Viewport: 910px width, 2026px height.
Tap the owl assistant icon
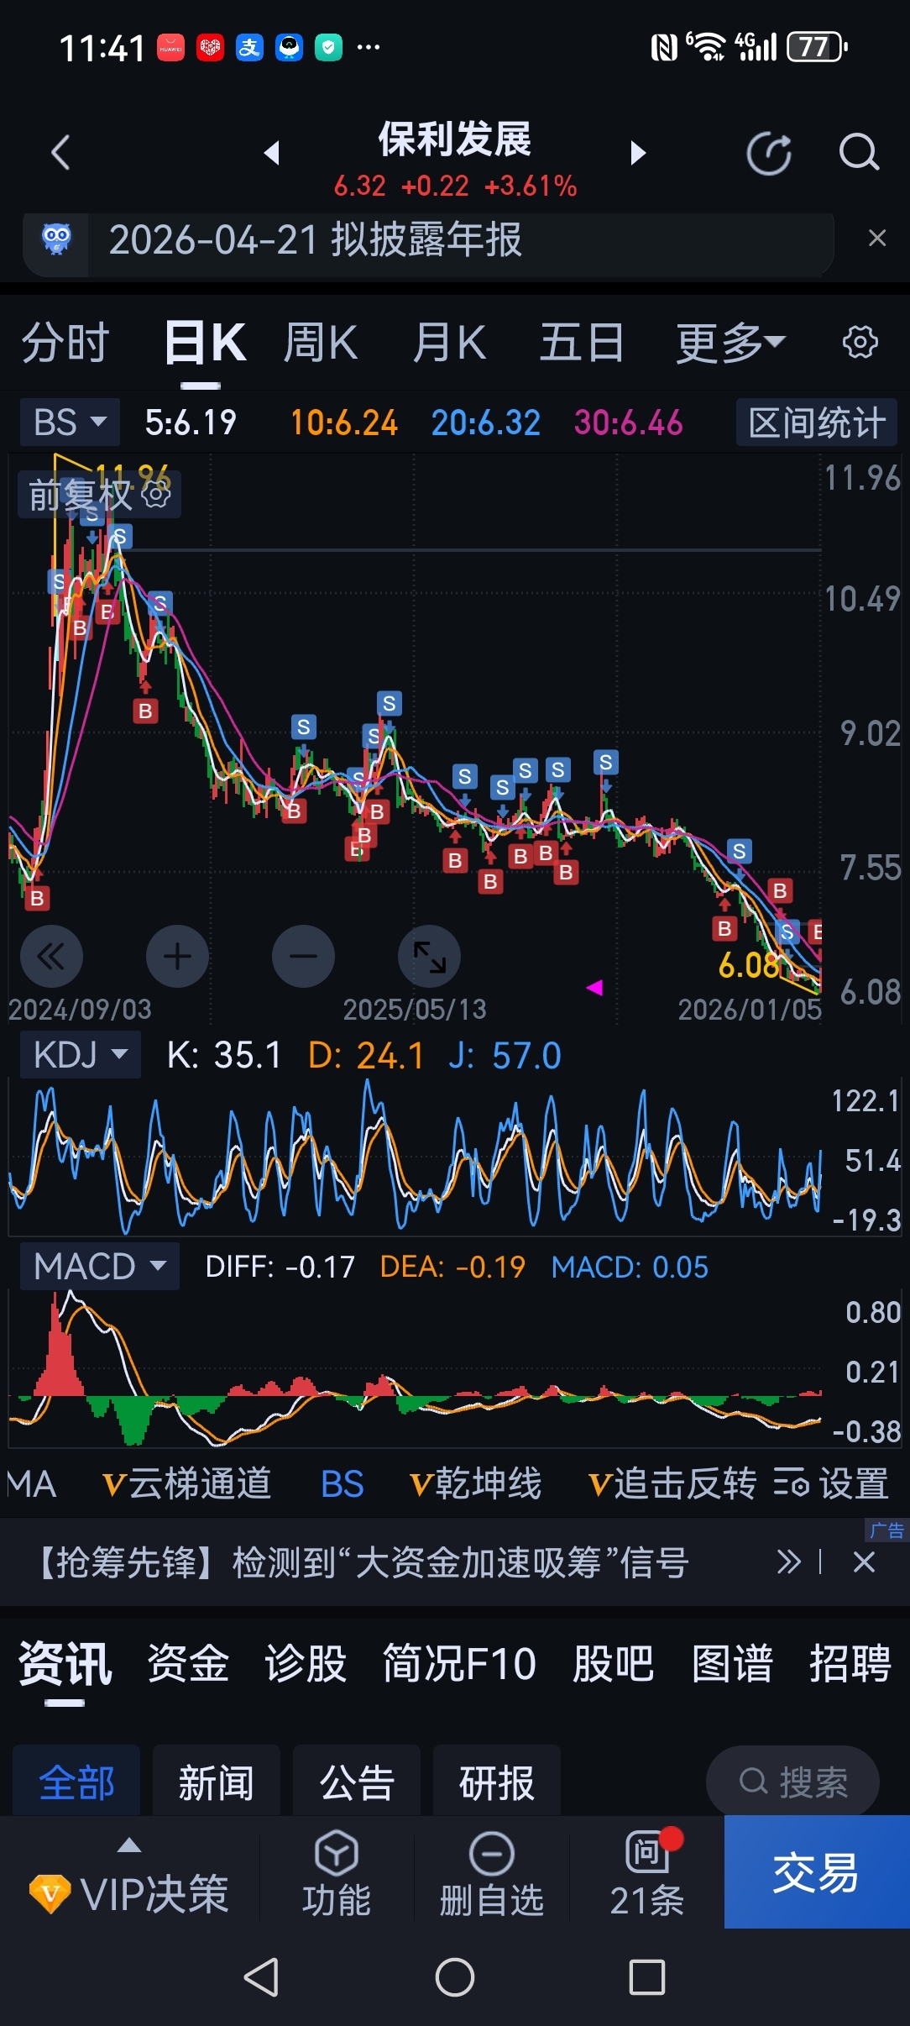coord(56,239)
